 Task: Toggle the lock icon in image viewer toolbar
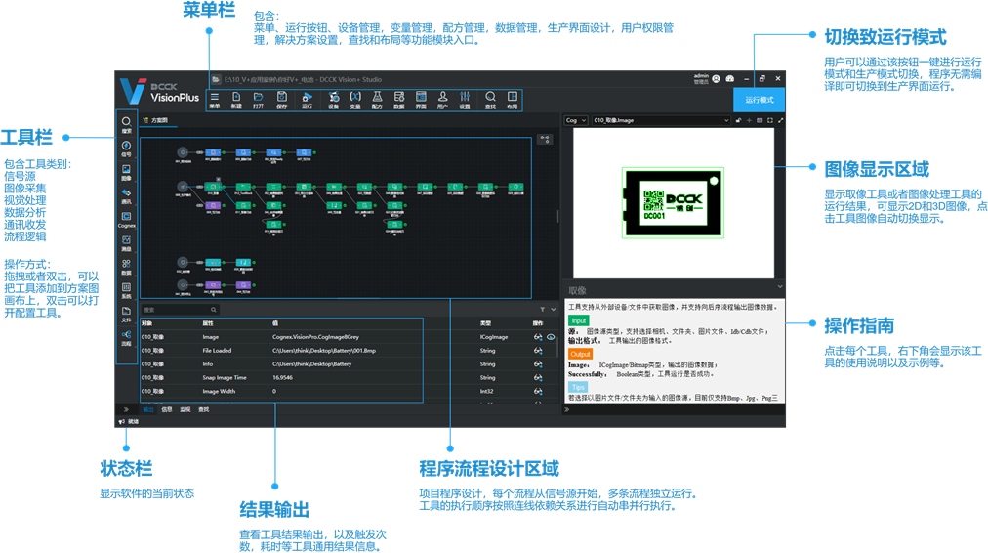(x=738, y=120)
